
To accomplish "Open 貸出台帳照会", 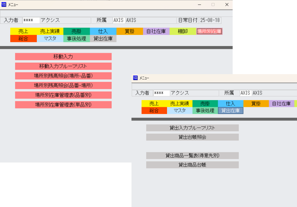I will pyautogui.click(x=192, y=137).
